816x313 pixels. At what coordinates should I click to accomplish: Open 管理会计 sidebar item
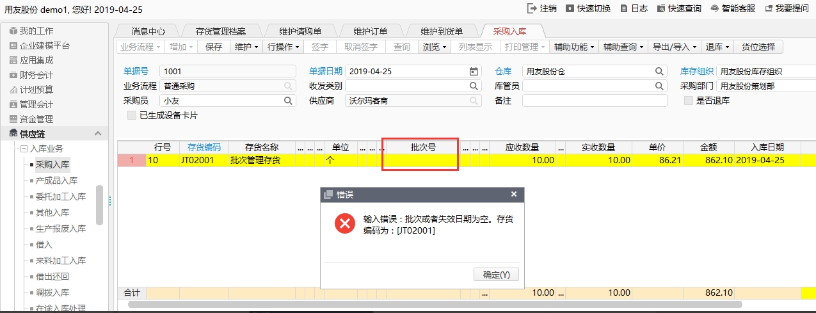click(x=31, y=104)
